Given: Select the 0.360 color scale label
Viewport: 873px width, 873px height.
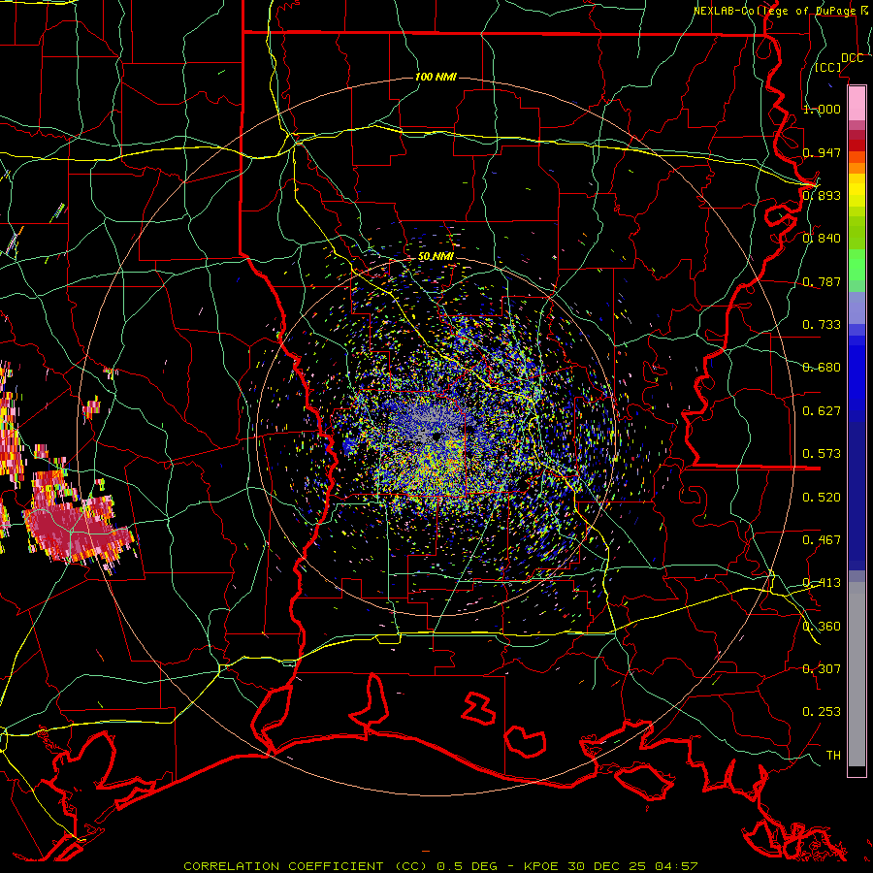Looking at the screenshot, I should tap(822, 626).
